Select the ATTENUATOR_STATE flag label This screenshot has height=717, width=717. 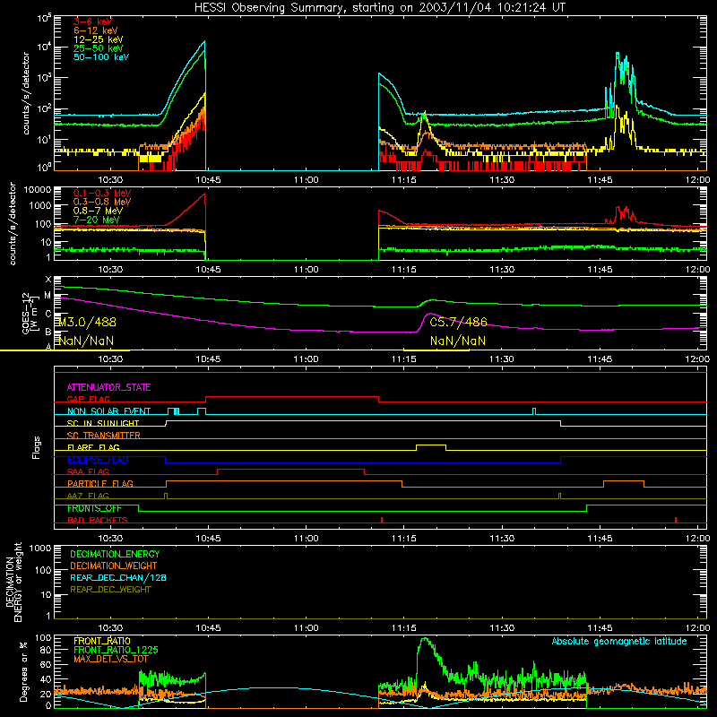coord(108,387)
